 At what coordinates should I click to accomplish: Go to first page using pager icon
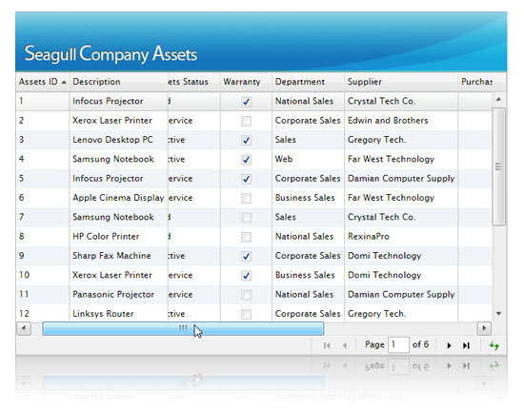click(x=327, y=345)
